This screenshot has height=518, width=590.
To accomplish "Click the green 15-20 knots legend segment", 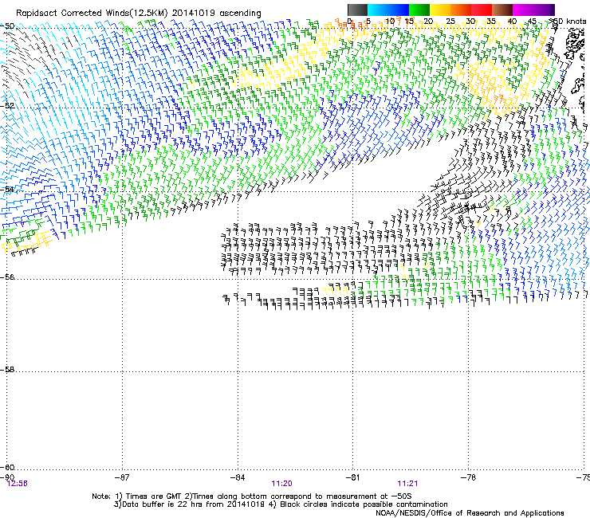I will 419,10.
